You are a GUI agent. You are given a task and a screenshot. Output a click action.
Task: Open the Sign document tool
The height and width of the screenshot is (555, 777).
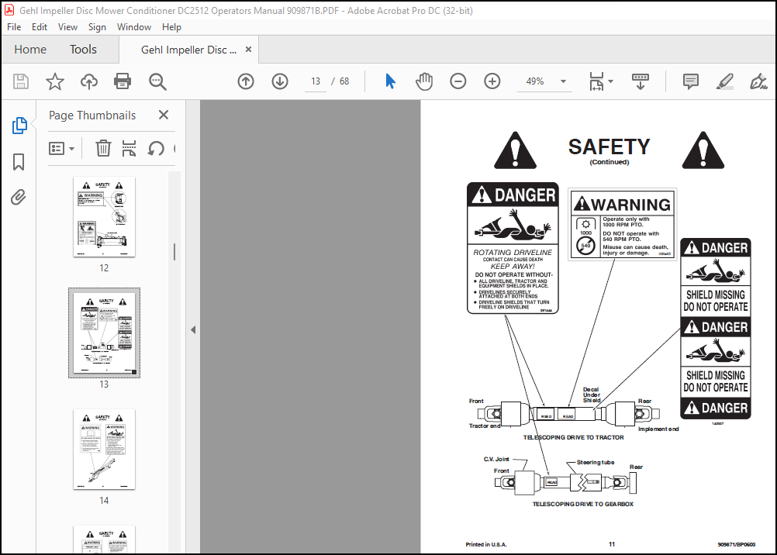pyautogui.click(x=758, y=81)
